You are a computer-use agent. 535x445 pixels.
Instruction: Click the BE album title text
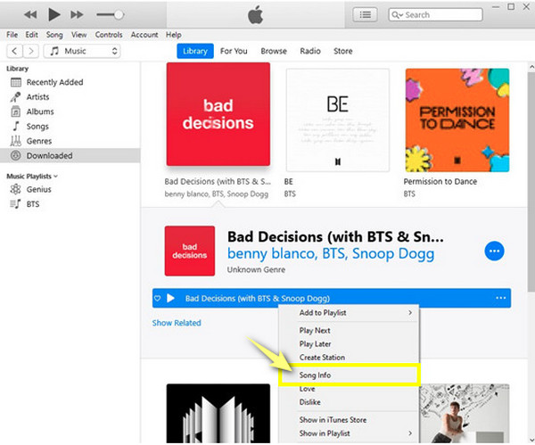[x=289, y=182]
